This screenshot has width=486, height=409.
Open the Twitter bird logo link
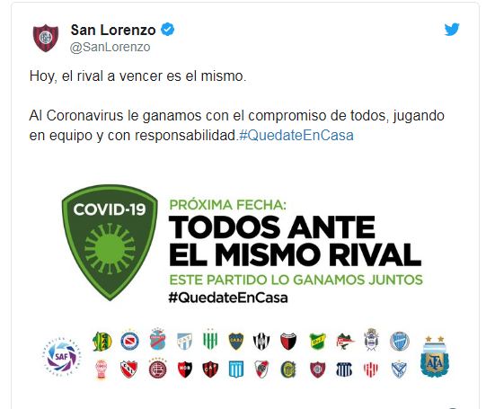point(452,30)
